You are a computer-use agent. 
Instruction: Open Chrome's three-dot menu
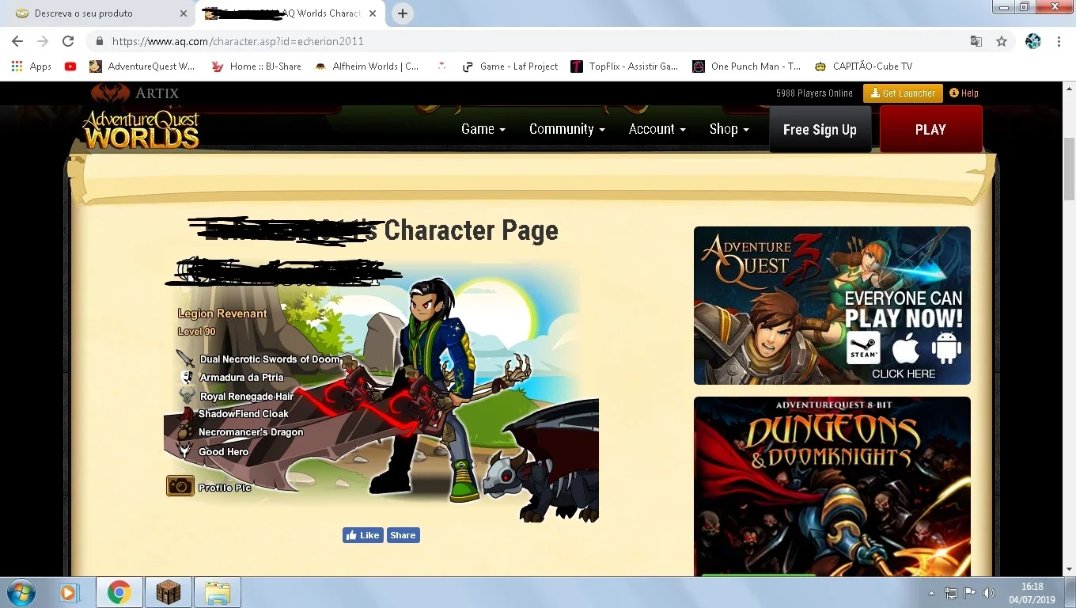click(1059, 41)
